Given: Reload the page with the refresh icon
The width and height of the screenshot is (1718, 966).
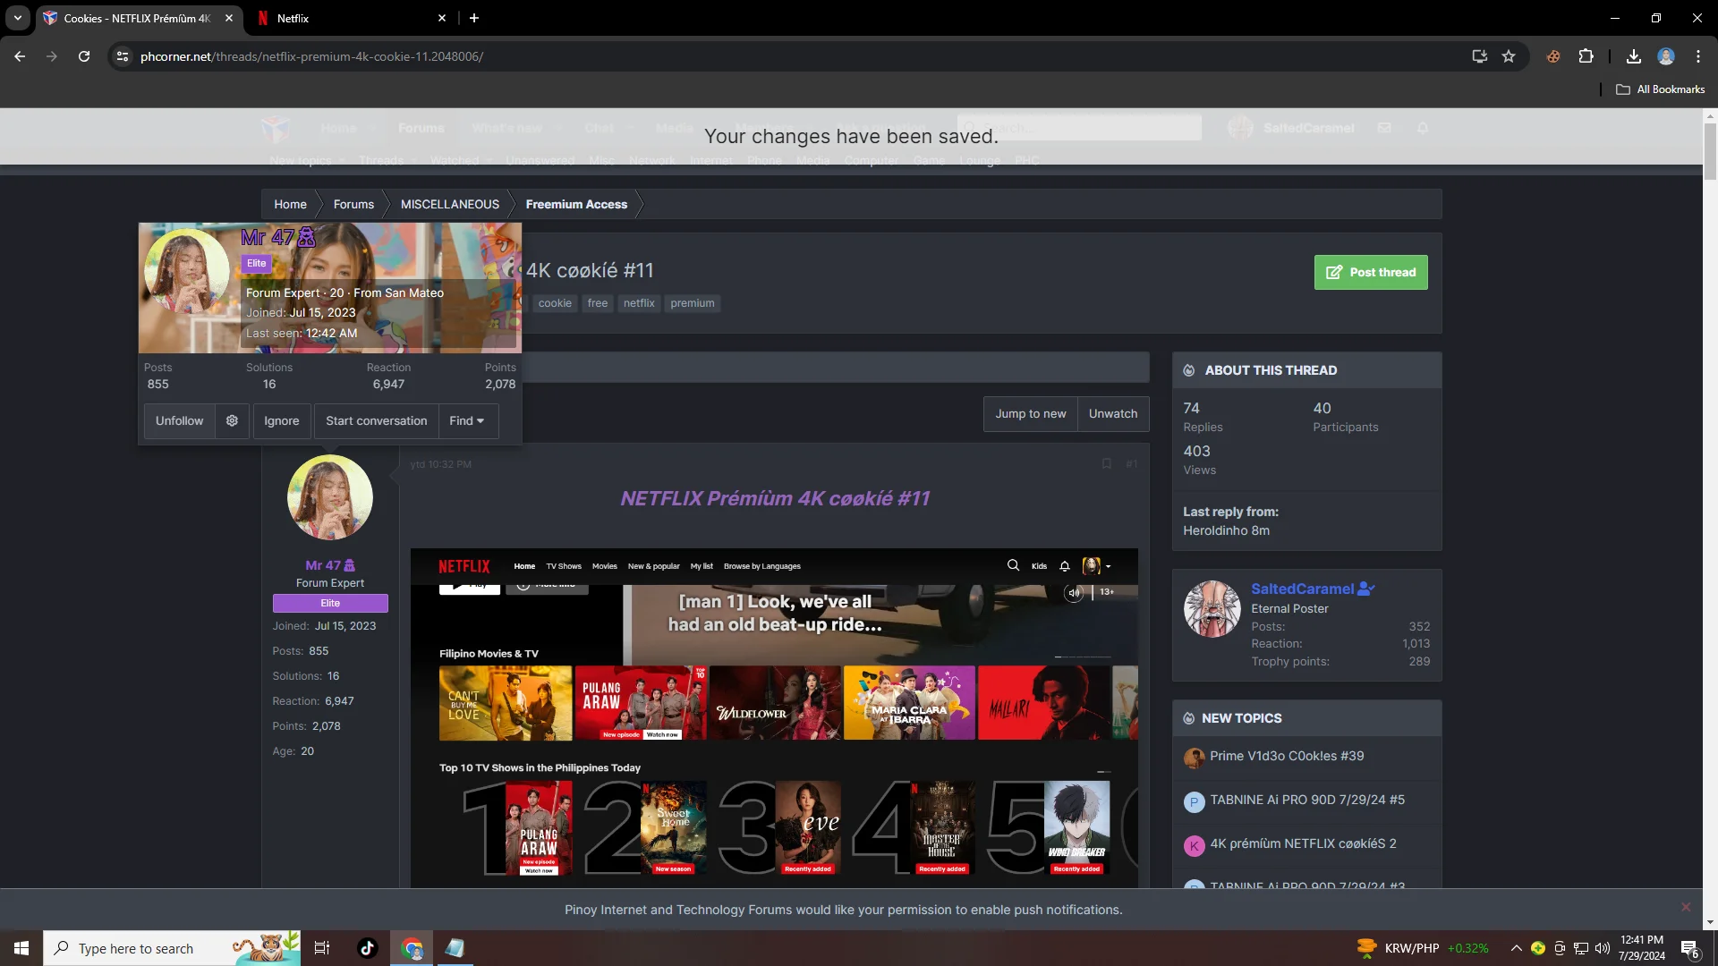Looking at the screenshot, I should (x=84, y=56).
